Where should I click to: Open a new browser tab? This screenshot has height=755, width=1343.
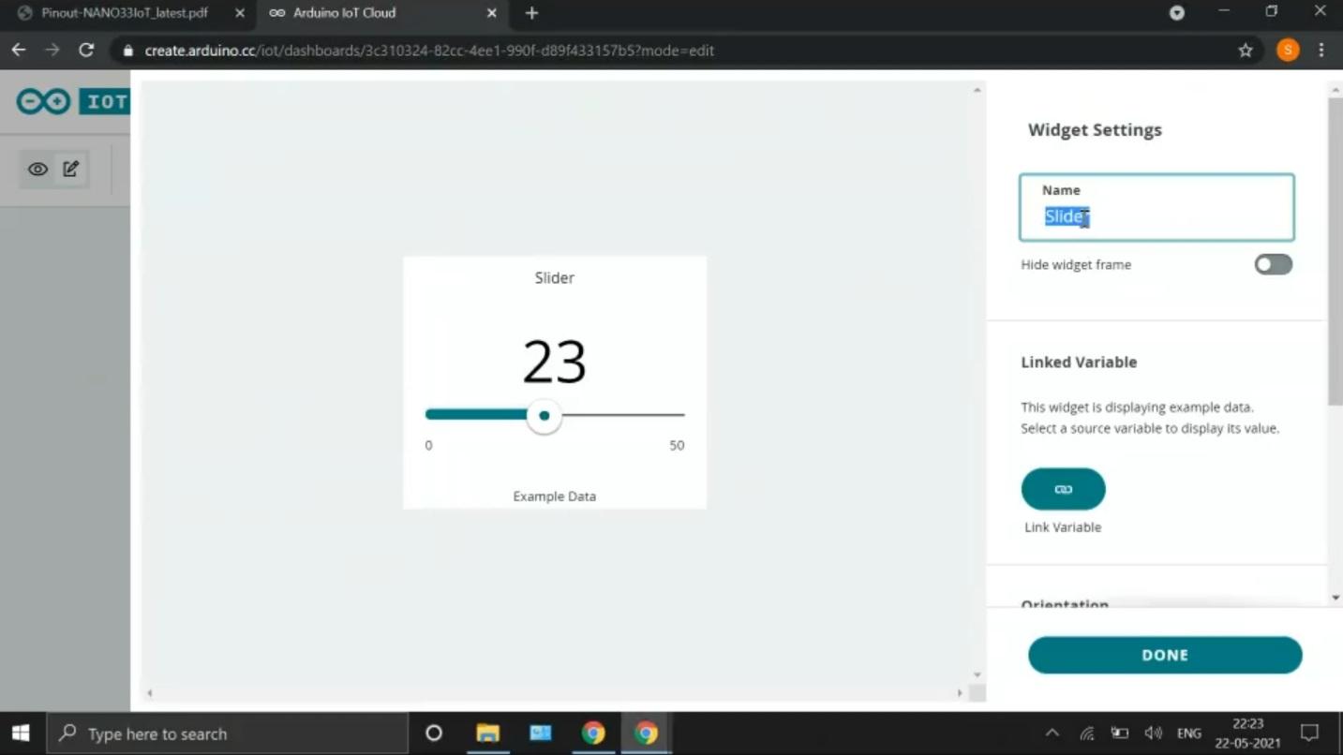(x=531, y=13)
